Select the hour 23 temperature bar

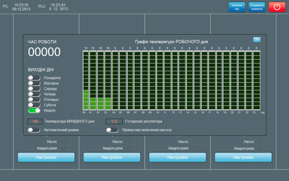[256, 80]
